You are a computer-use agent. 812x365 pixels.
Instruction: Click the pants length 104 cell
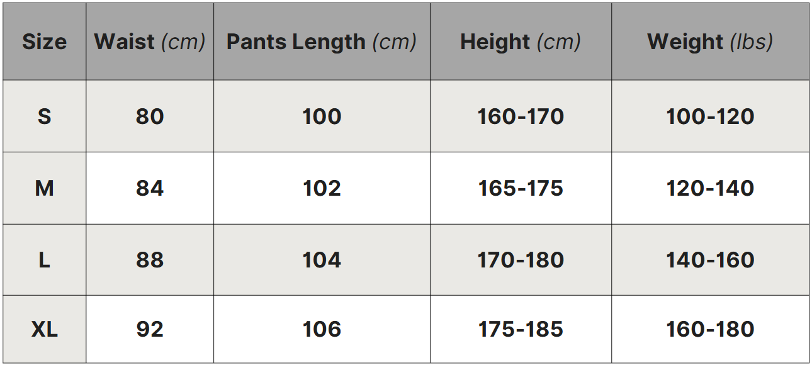point(322,260)
